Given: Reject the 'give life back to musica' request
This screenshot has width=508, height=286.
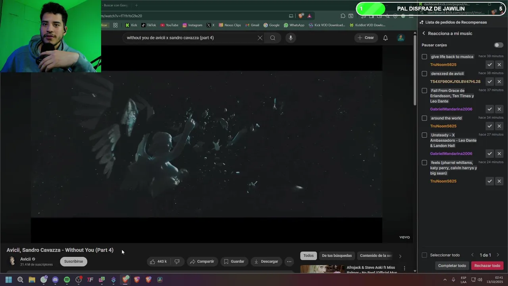Looking at the screenshot, I should pyautogui.click(x=499, y=65).
